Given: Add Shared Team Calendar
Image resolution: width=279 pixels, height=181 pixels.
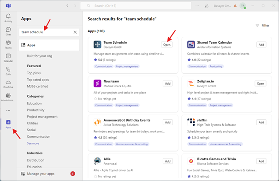Looking at the screenshot, I should (x=261, y=45).
